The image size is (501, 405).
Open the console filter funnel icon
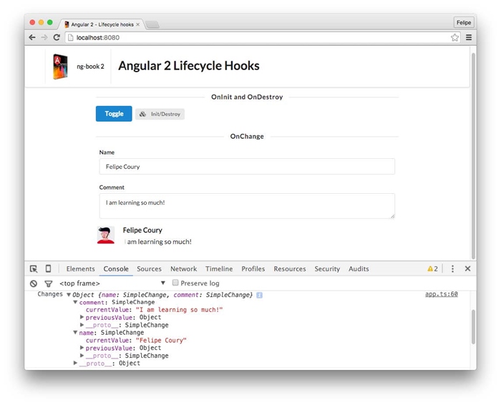[48, 283]
